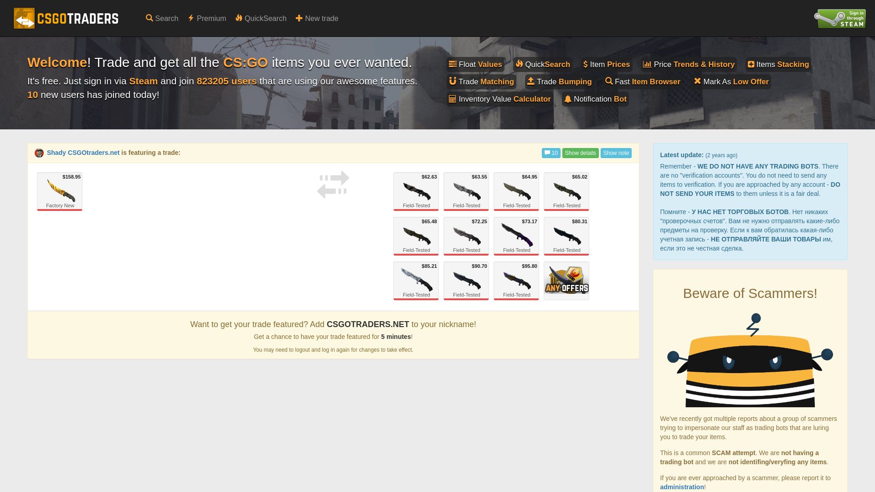The image size is (875, 492).
Task: Open the Fast Item Browser
Action: [x=643, y=82]
